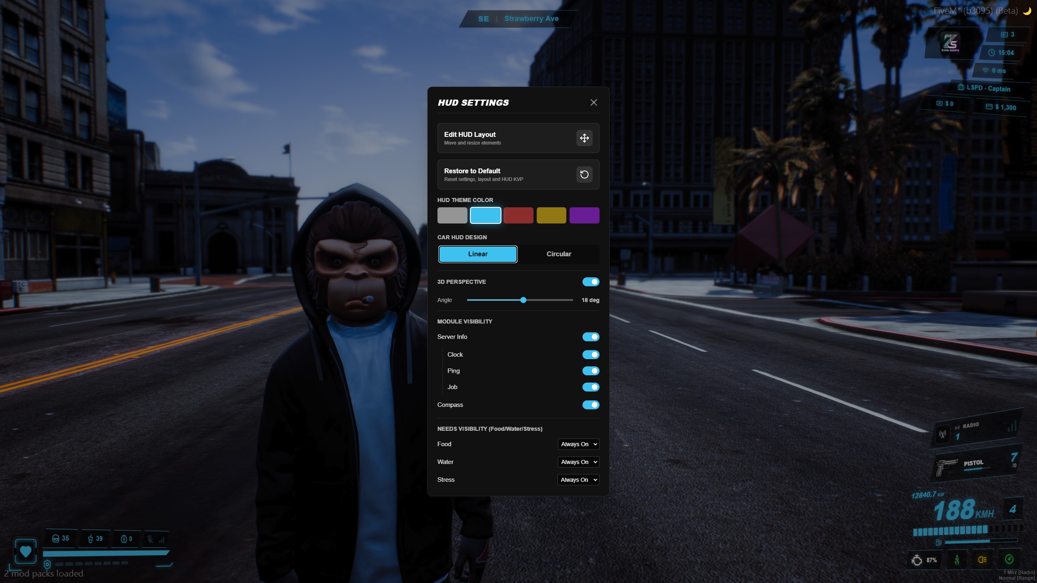The image size is (1037, 583).
Task: Toggle the Job module switch
Action: pyautogui.click(x=591, y=387)
